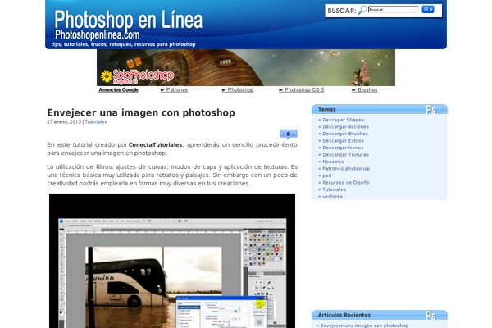Open recent article Envejecer una imagen con photoshop
The image size is (492, 328).
(364, 326)
